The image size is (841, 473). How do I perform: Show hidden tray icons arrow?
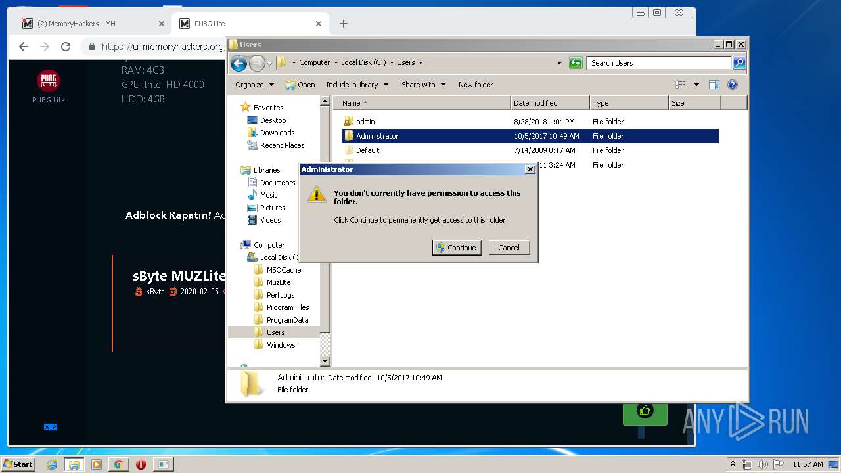733,464
